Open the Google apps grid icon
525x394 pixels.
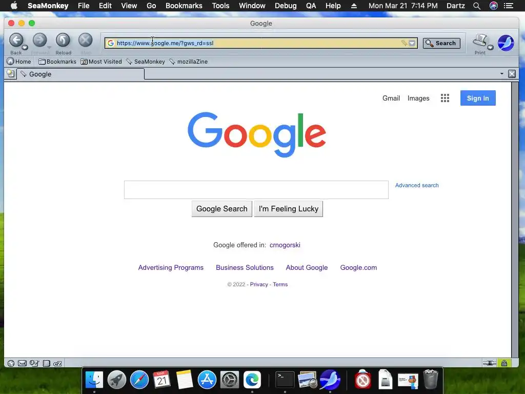[445, 98]
